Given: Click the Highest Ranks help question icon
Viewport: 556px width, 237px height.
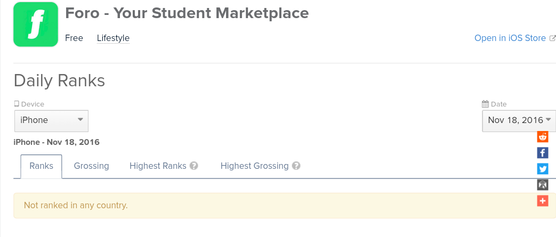Looking at the screenshot, I should (x=194, y=166).
